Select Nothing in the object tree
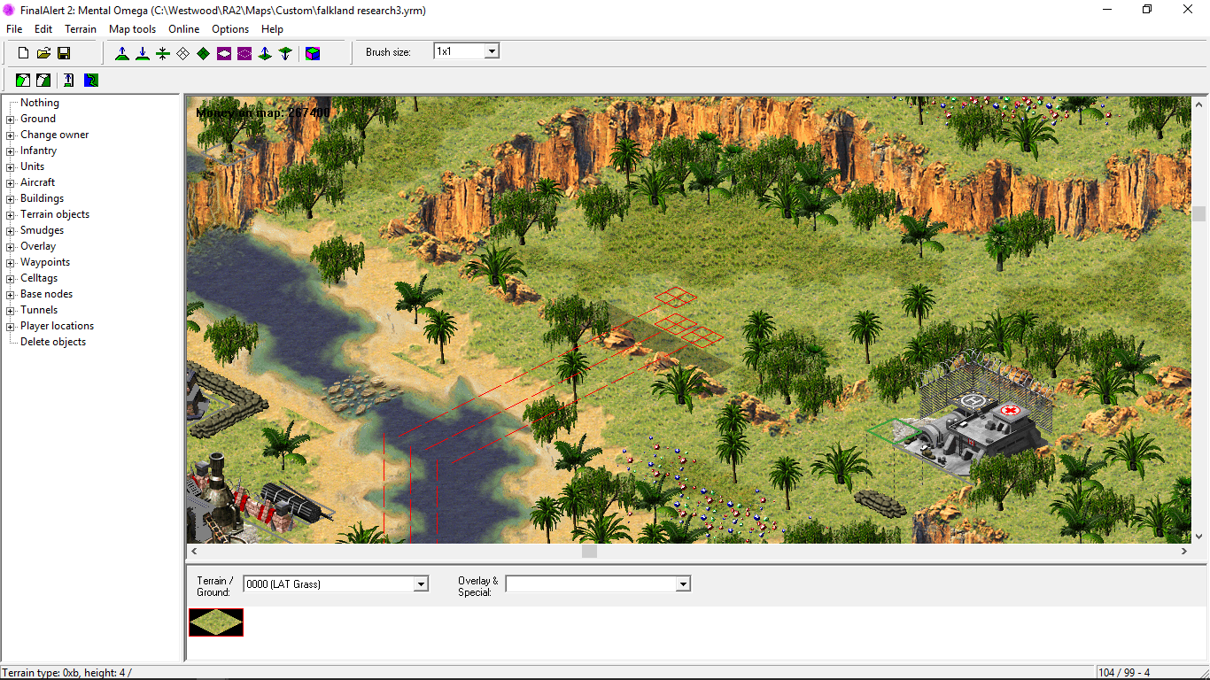1210x680 pixels. tap(40, 103)
